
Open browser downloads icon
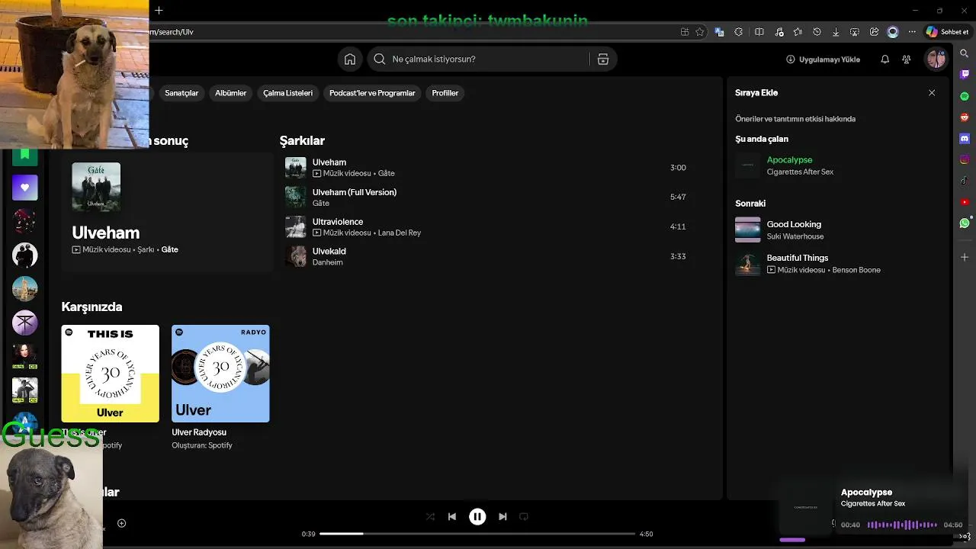(836, 32)
